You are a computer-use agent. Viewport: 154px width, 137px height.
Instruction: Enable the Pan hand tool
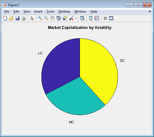52,18
